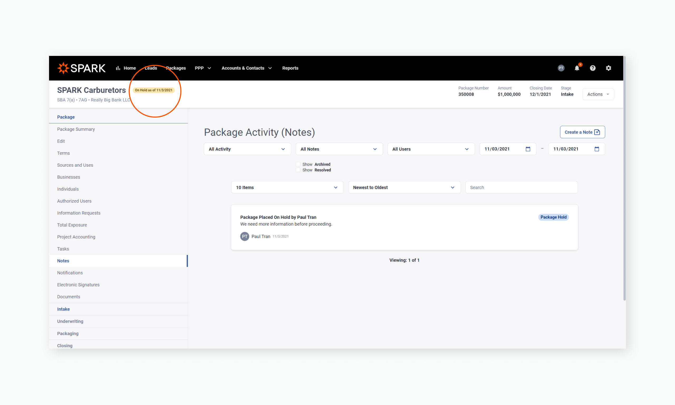Select Edit in sidebar
This screenshot has width=675, height=405.
[x=118, y=141]
